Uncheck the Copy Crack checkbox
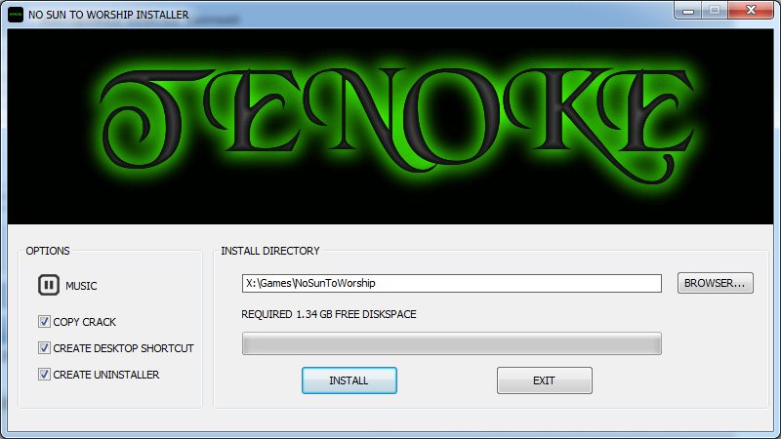781x439 pixels. click(x=44, y=322)
